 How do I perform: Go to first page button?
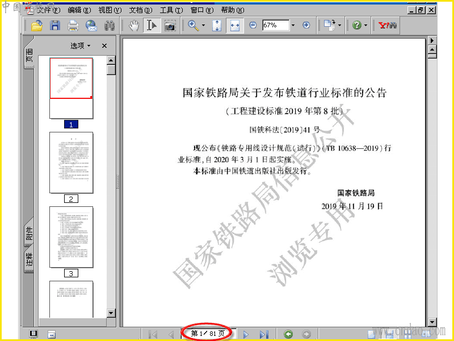point(153,334)
